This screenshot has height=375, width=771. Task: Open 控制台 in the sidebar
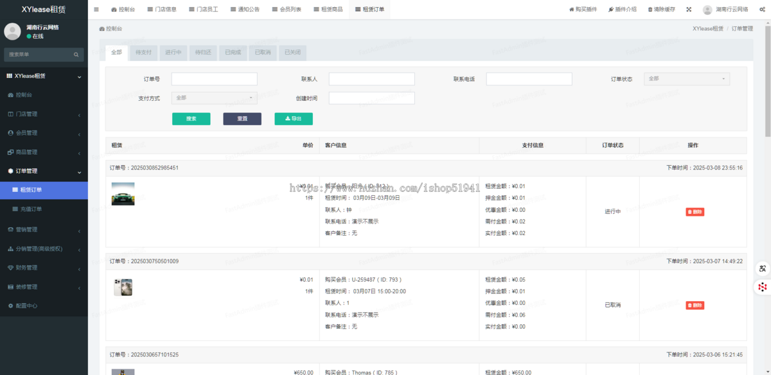click(x=44, y=94)
